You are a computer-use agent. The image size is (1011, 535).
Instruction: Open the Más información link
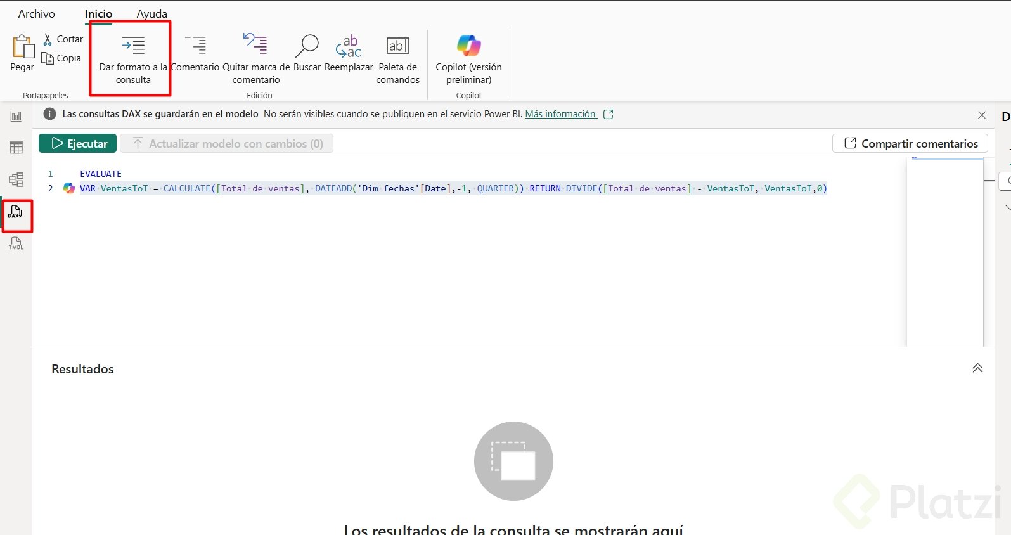(x=561, y=114)
